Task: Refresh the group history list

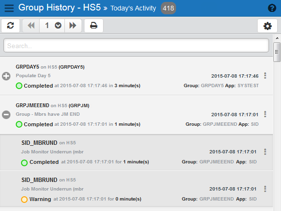Action: (10, 26)
